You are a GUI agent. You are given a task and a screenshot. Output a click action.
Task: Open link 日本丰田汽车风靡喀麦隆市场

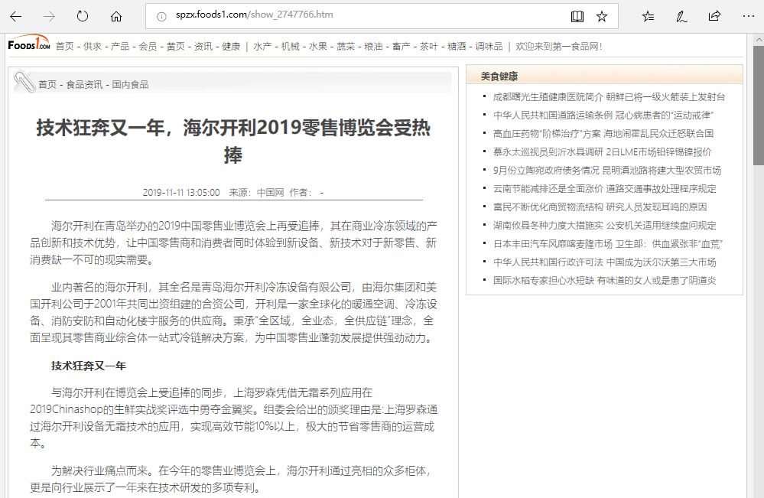(552, 243)
